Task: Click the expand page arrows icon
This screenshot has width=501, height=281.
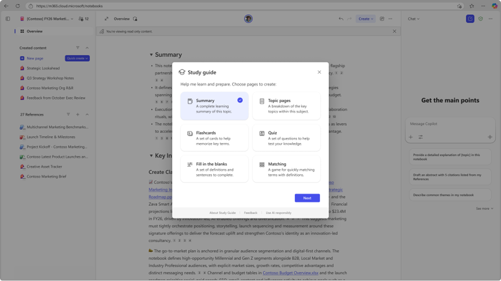Action: pyautogui.click(x=106, y=19)
